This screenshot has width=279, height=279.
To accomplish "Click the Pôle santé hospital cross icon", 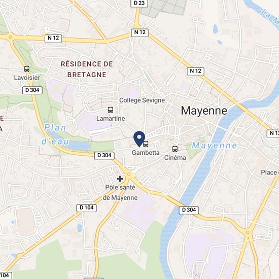I will [120, 179].
